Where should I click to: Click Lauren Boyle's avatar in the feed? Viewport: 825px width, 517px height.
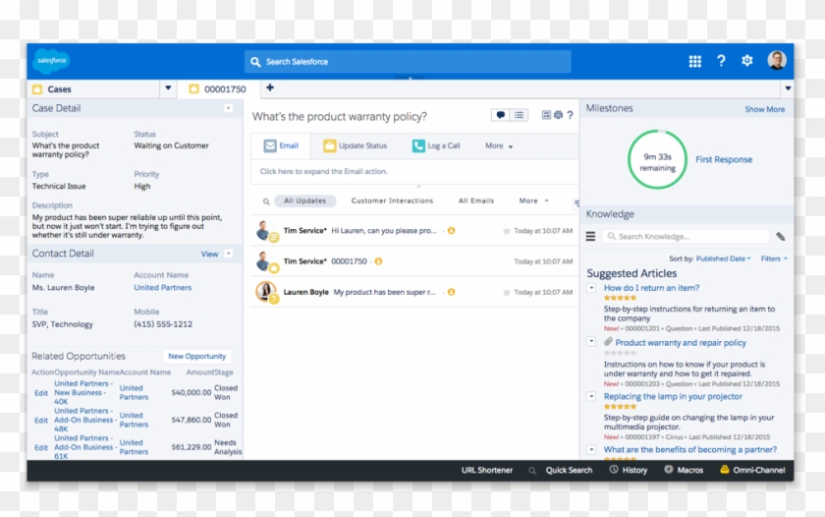click(266, 292)
